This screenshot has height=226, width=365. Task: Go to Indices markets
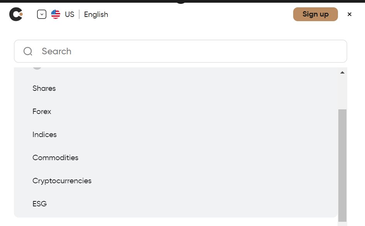pyautogui.click(x=45, y=135)
